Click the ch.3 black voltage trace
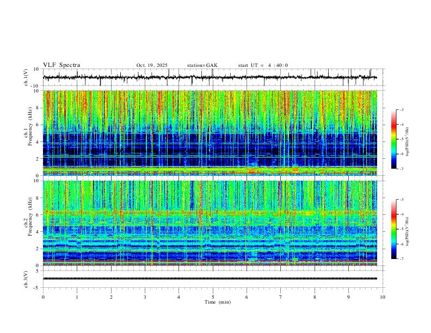The height and width of the screenshot is (333, 431). (210, 279)
